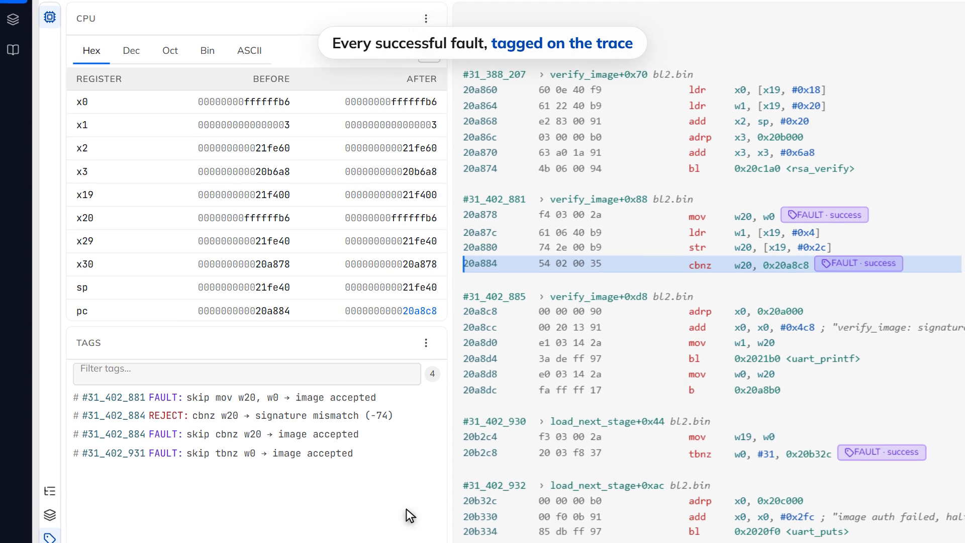
Task: Select the x29 register row
Action: click(256, 241)
